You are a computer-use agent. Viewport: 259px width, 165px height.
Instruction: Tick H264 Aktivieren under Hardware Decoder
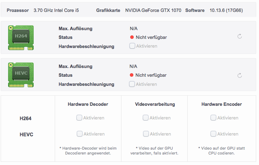pyautogui.click(x=79, y=118)
